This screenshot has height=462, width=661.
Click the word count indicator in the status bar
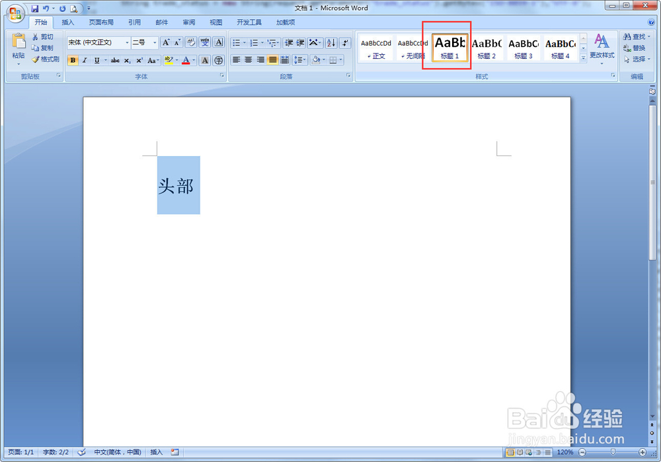(x=55, y=452)
